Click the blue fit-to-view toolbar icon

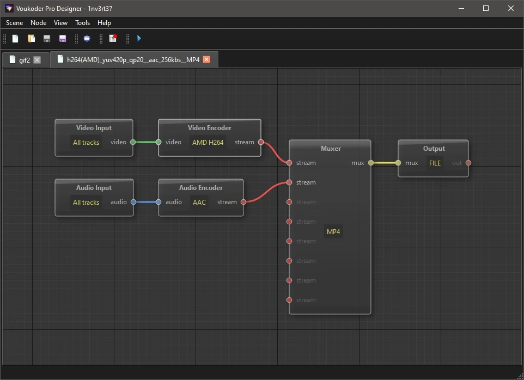[x=87, y=39]
